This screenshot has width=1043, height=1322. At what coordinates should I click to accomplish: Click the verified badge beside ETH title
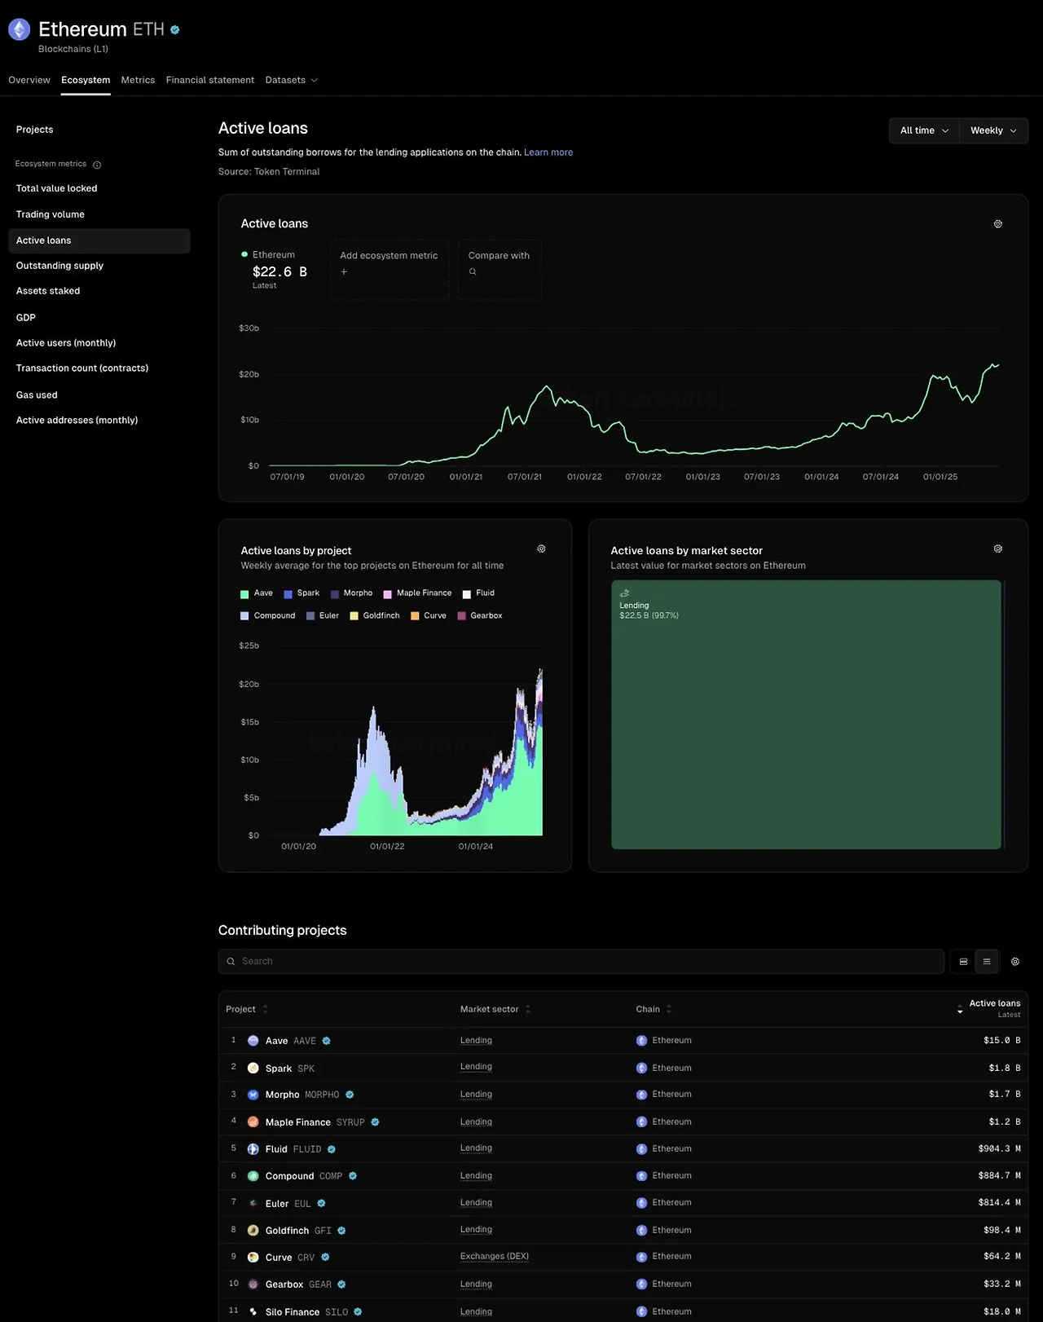click(174, 30)
